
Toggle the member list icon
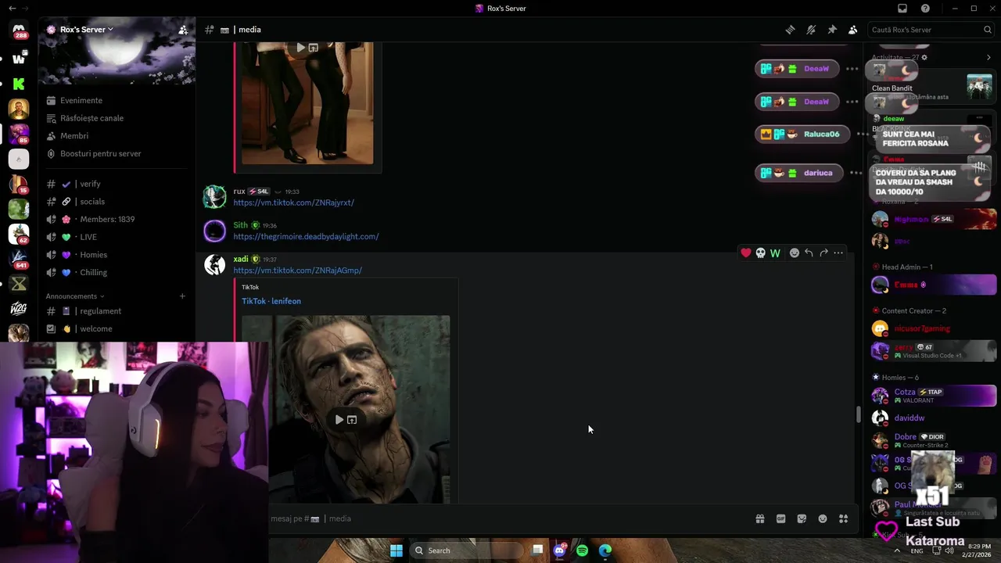click(x=852, y=30)
